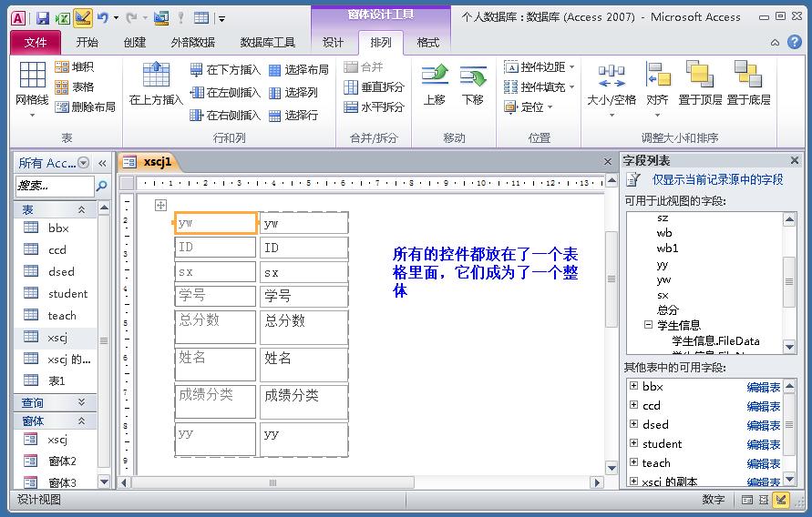Screen dimensions: 812x517
Task: Collapse navigation pane with double-chevron button
Action: [102, 163]
